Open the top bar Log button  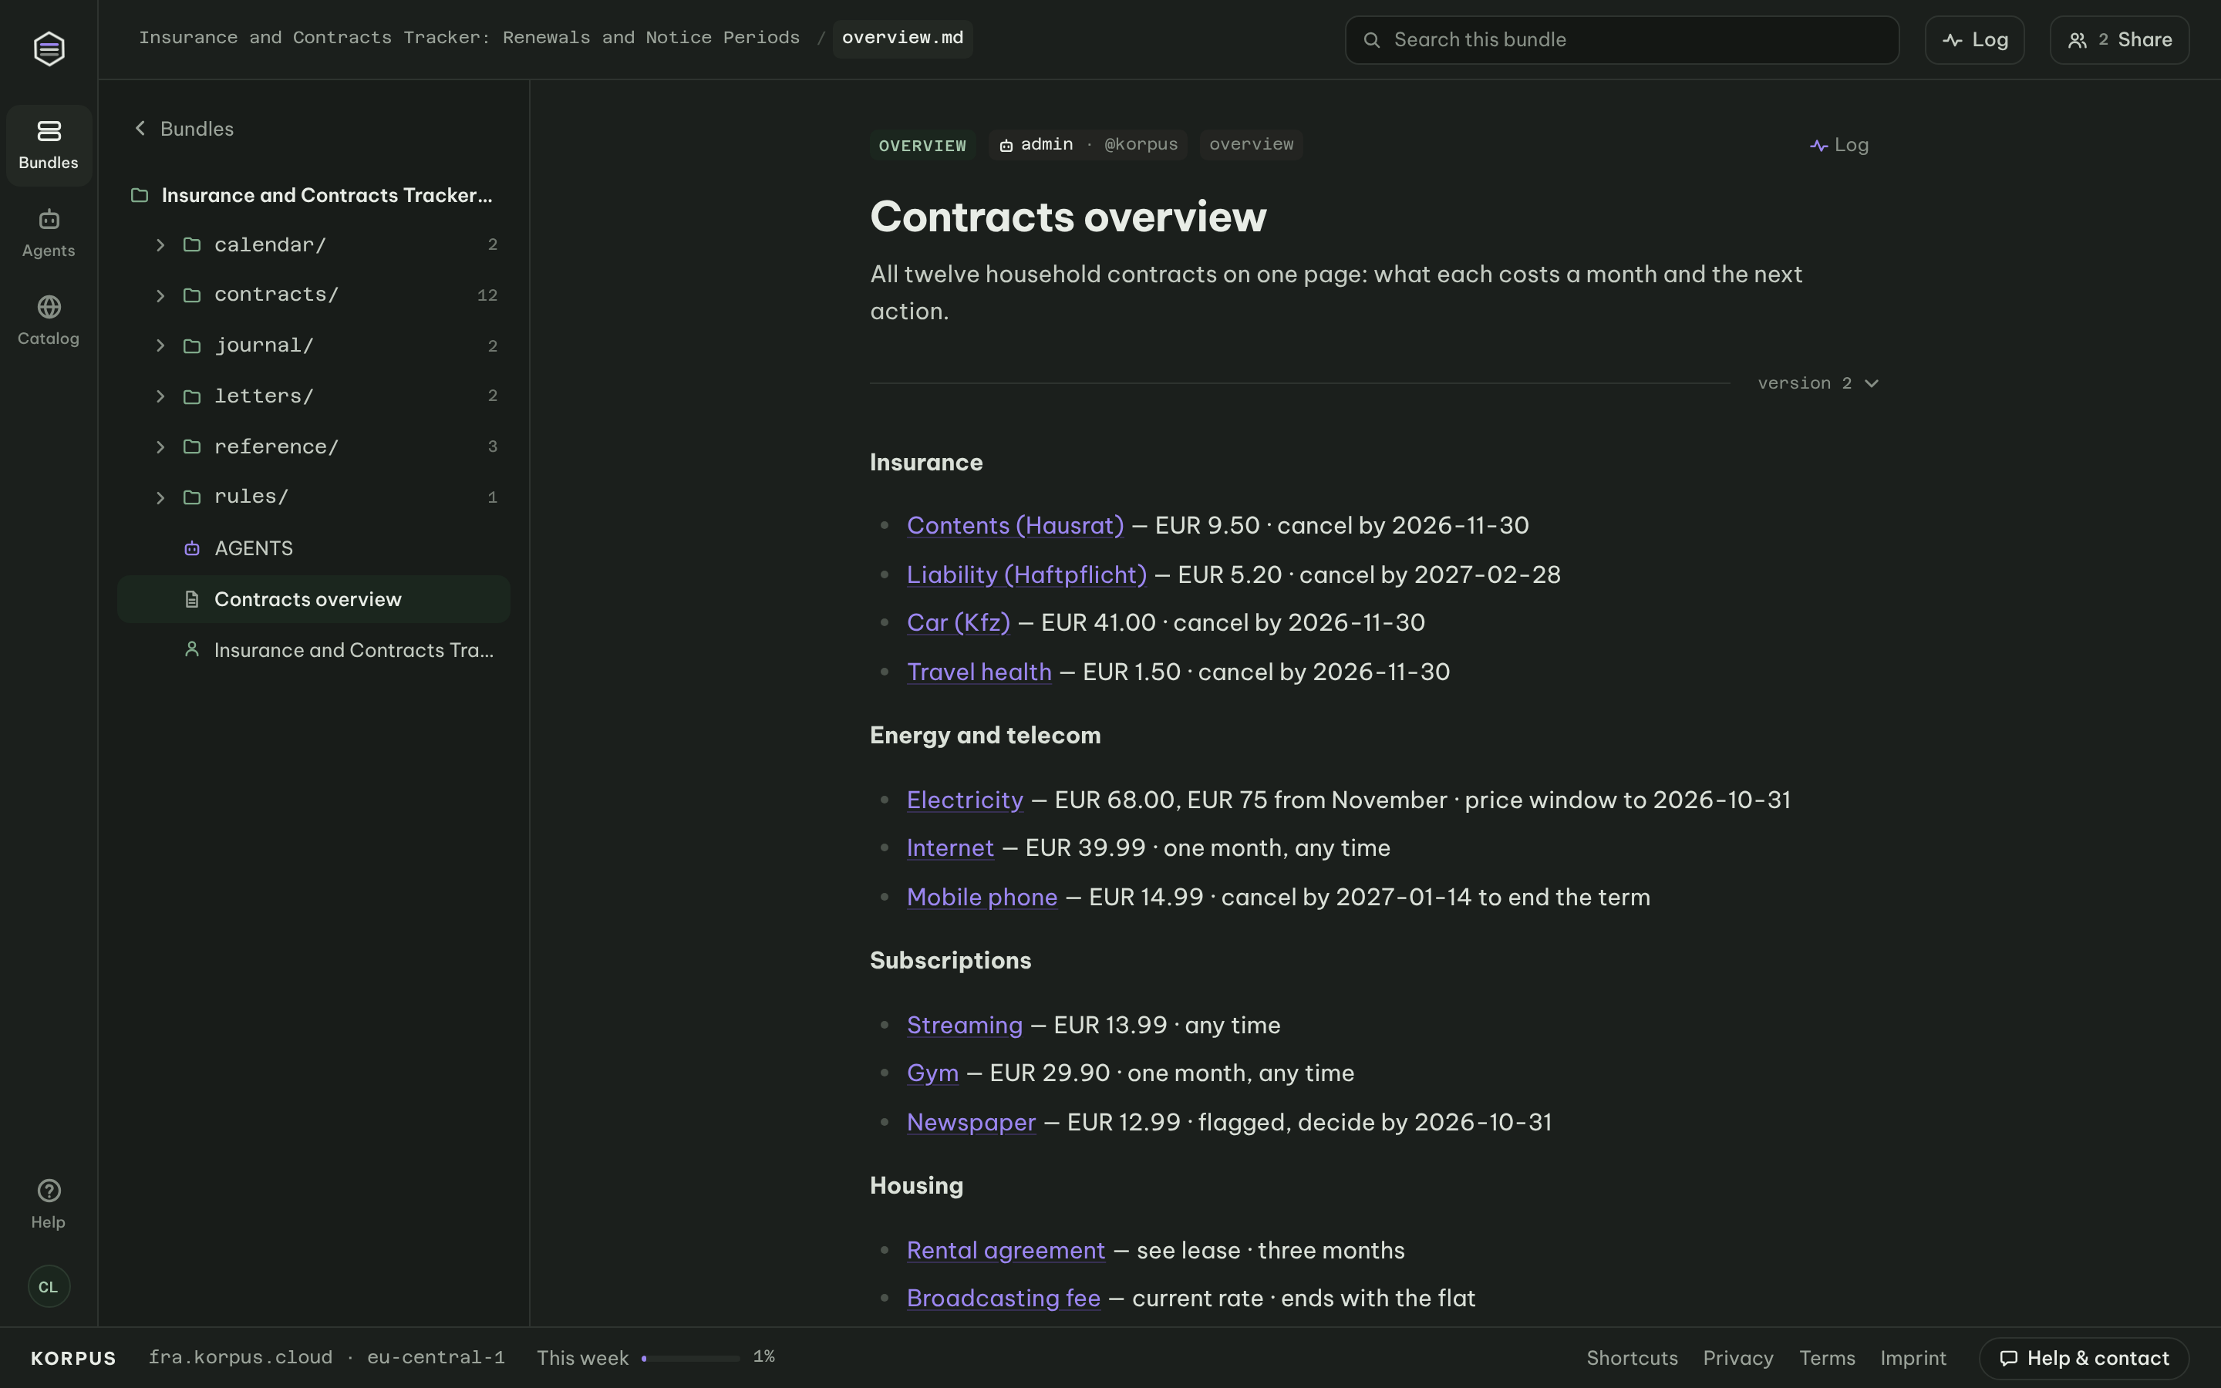pyautogui.click(x=1974, y=39)
